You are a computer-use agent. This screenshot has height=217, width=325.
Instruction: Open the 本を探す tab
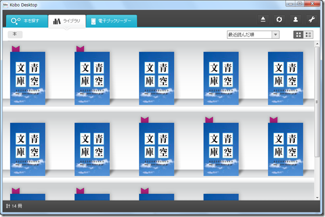(27, 21)
